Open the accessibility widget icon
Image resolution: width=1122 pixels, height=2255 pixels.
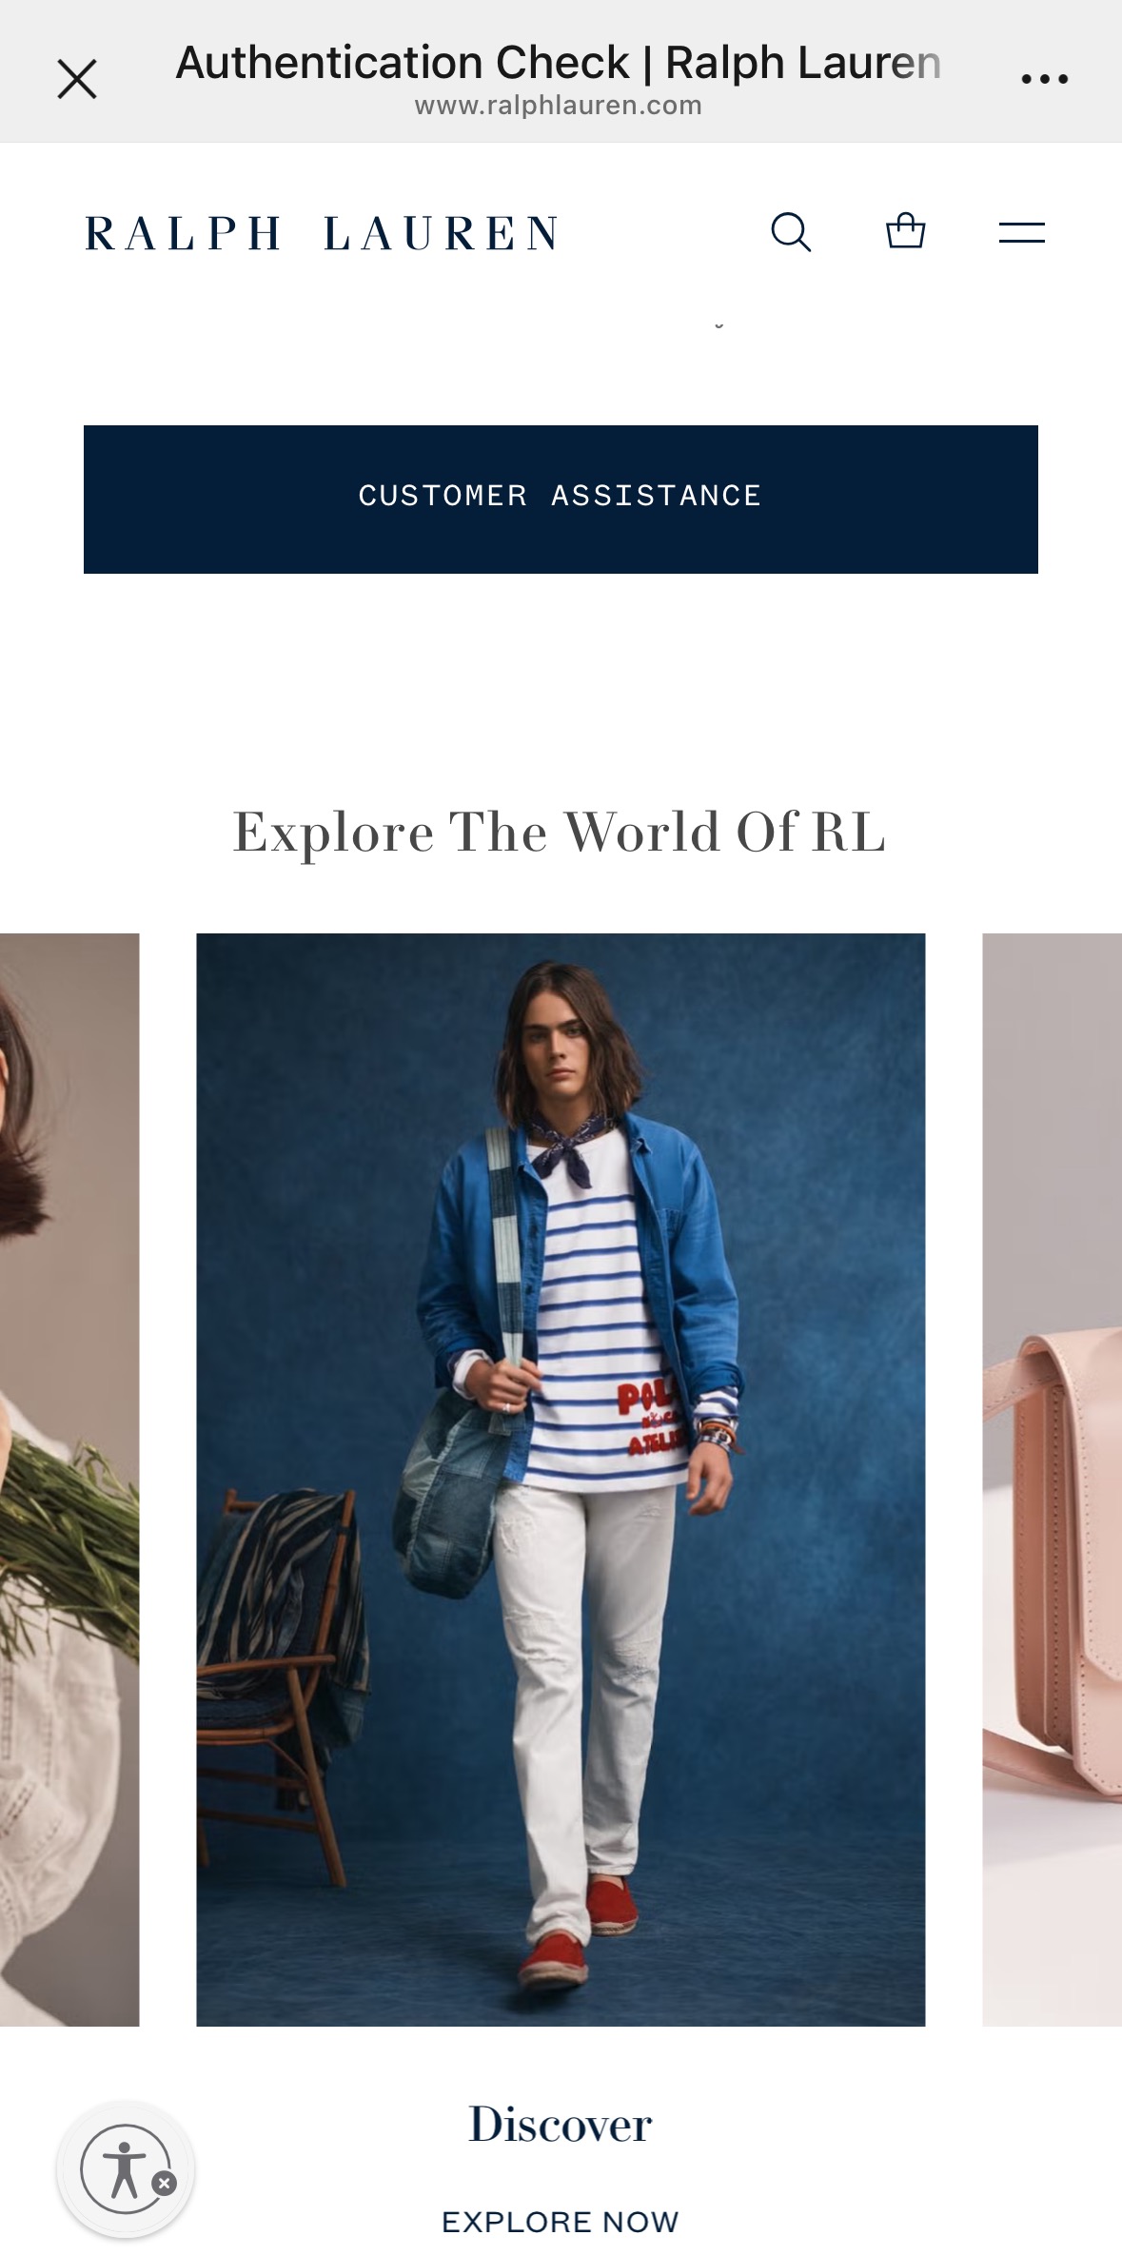coord(125,2169)
